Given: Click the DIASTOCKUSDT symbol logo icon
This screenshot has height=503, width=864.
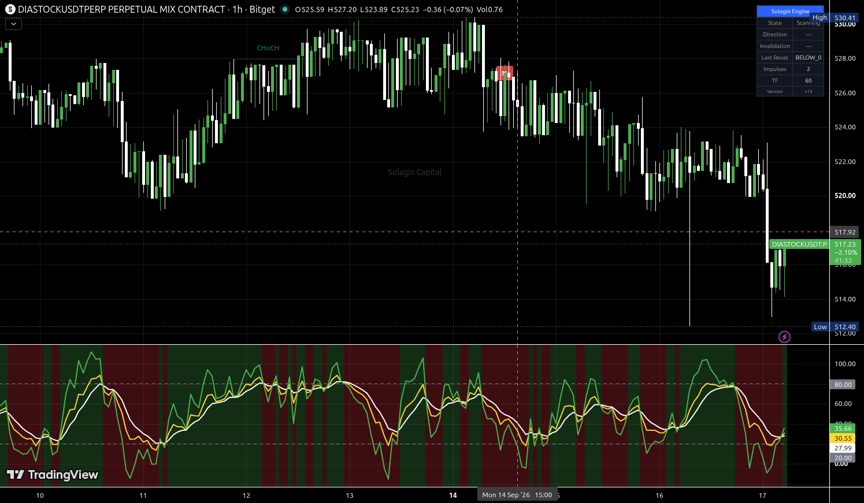Looking at the screenshot, I should coord(10,10).
